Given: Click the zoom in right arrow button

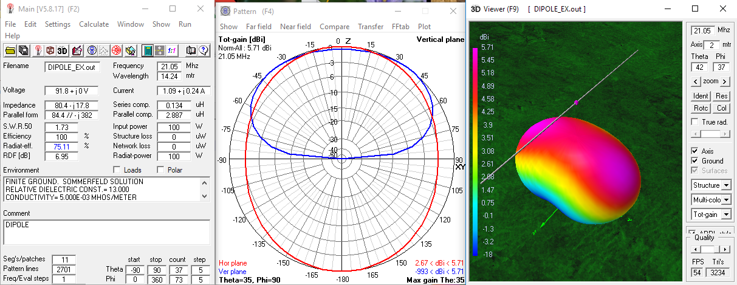Looking at the screenshot, I should [x=724, y=81].
